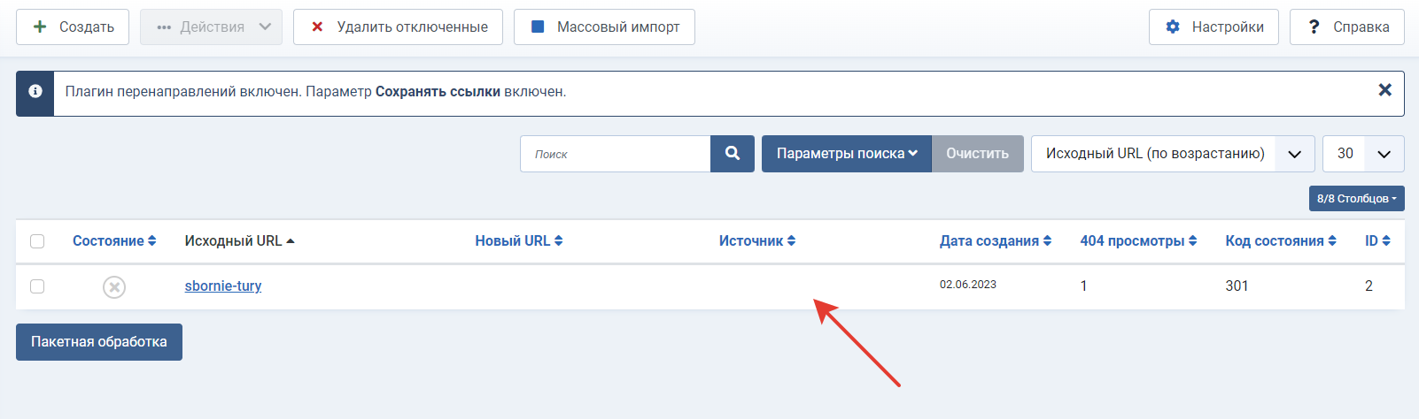Click the date 02.06.2023 cell
The width and height of the screenshot is (1419, 419).
coord(968,285)
